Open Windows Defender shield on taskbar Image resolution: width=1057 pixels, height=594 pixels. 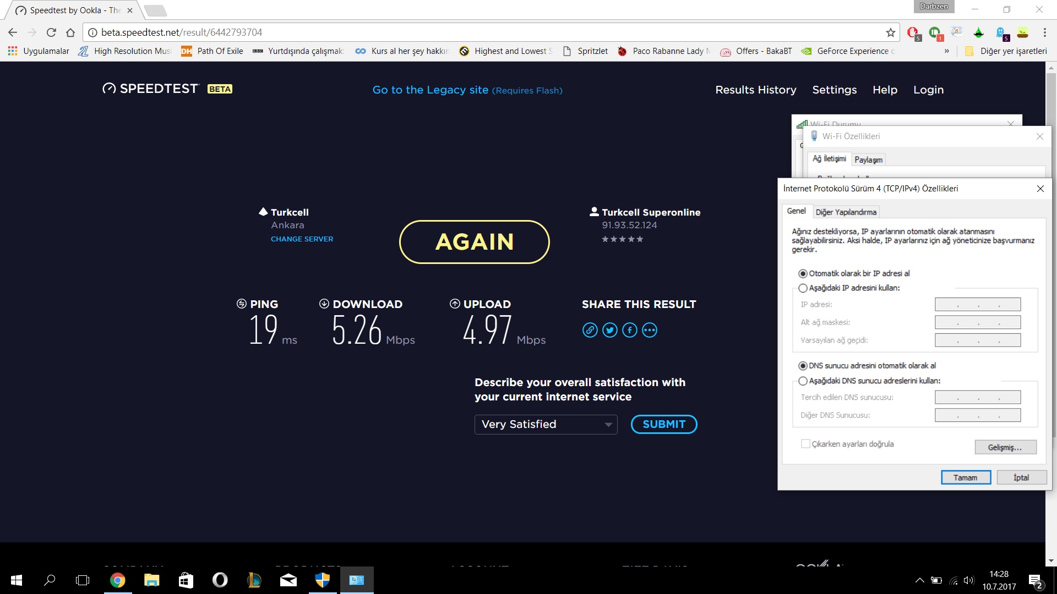point(322,580)
